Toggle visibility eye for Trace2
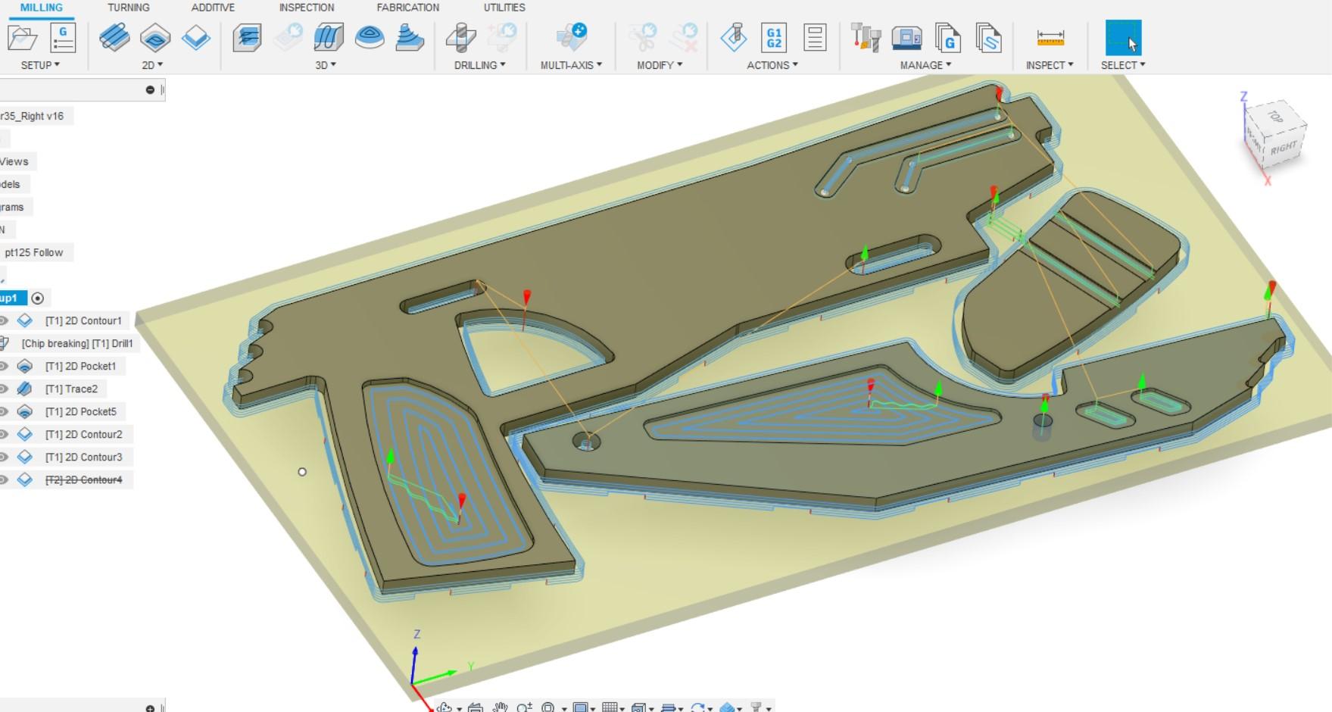Screen dimensions: 1332x712 point(4,389)
